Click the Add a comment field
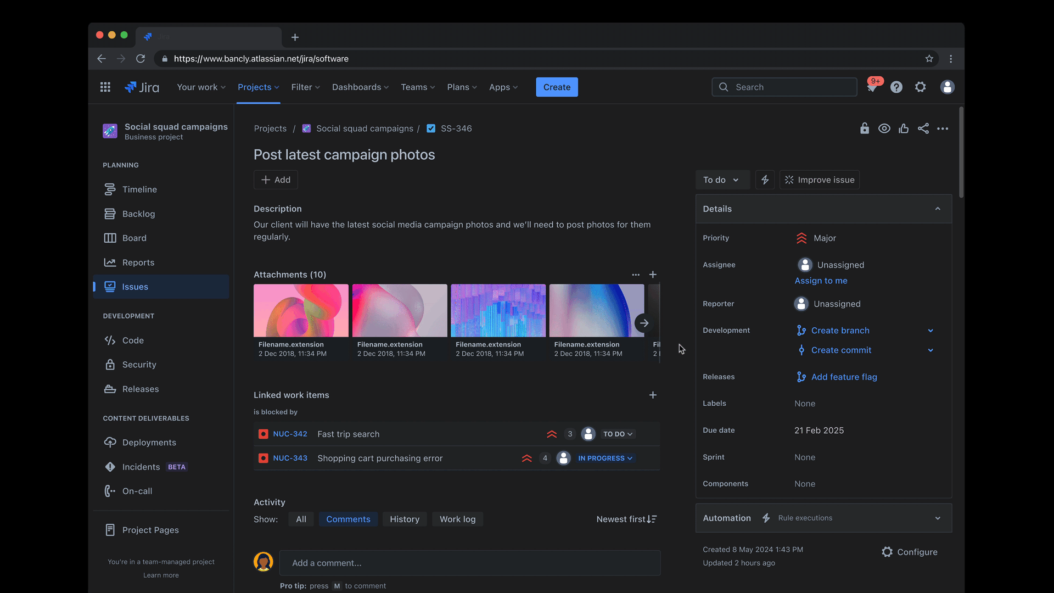 [470, 563]
